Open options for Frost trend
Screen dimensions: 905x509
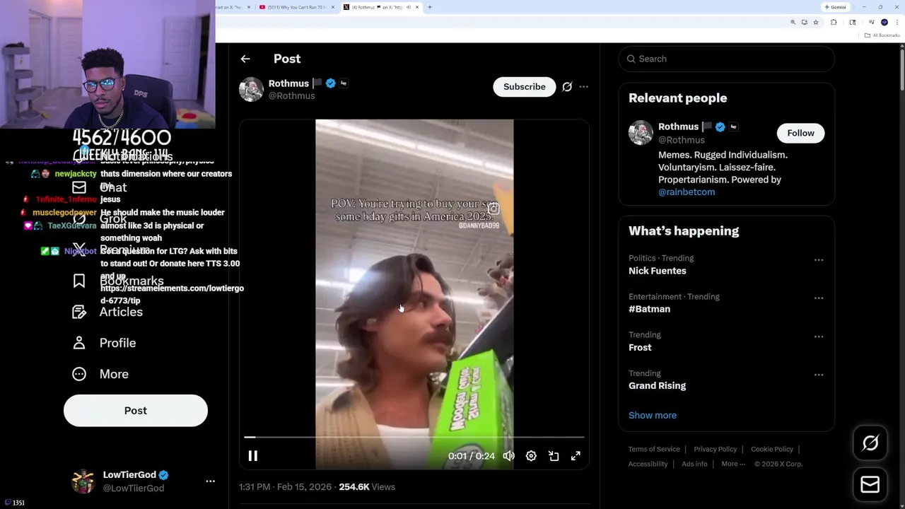pos(819,337)
